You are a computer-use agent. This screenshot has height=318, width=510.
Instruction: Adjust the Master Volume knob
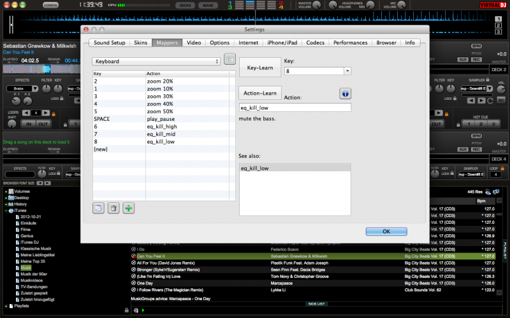click(316, 5)
